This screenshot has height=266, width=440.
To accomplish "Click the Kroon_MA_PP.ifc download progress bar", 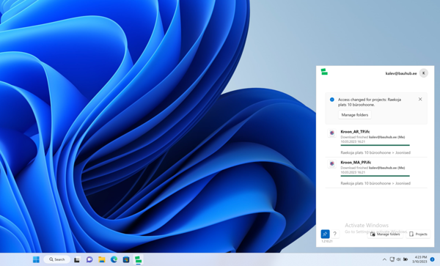I will (375, 176).
